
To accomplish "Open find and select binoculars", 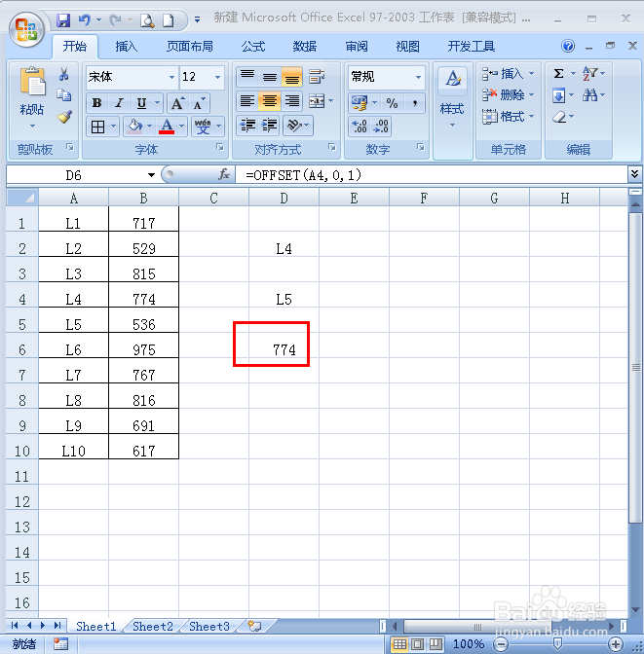I will click(590, 95).
